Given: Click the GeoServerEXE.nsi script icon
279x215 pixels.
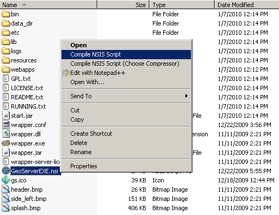Looking at the screenshot, I should (6, 170).
